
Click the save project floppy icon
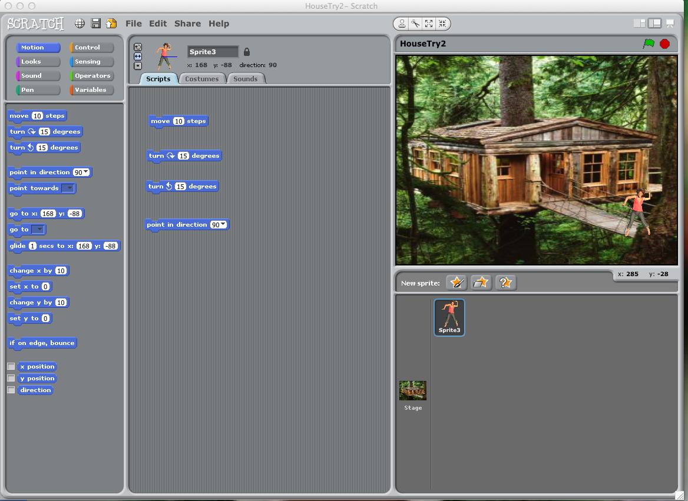pos(95,24)
